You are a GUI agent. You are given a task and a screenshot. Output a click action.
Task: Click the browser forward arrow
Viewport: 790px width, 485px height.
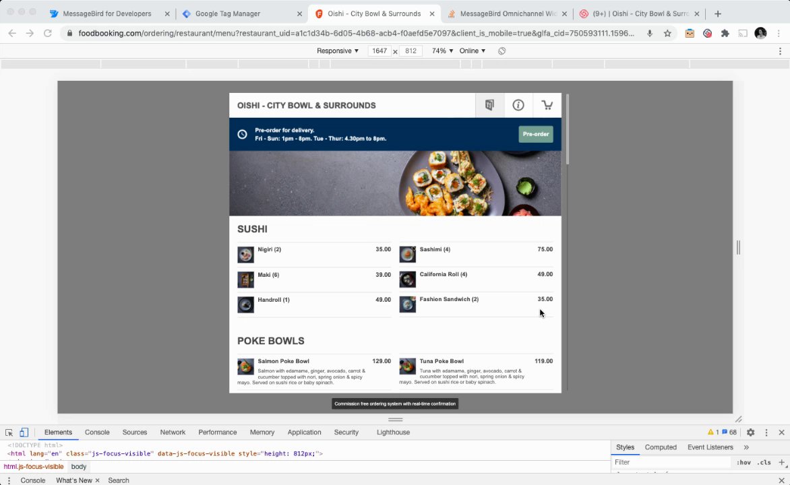tap(30, 33)
